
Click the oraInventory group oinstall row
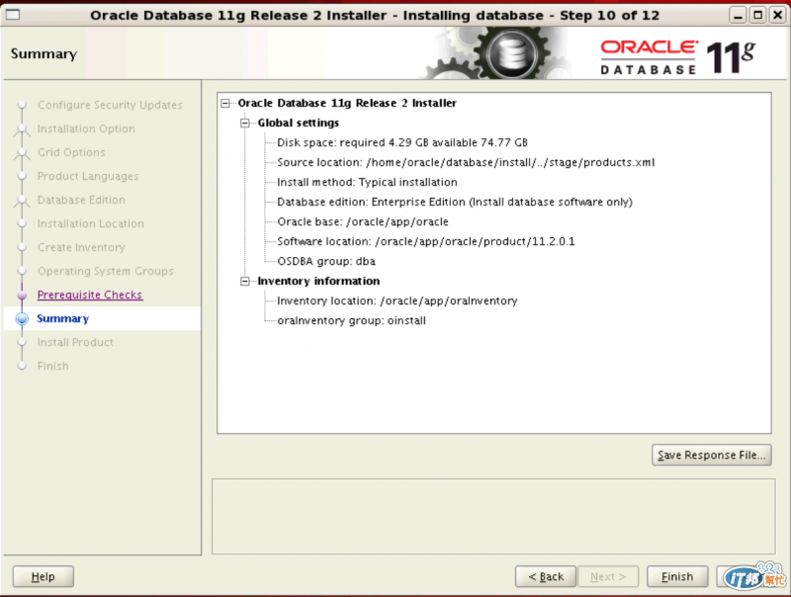pos(352,320)
